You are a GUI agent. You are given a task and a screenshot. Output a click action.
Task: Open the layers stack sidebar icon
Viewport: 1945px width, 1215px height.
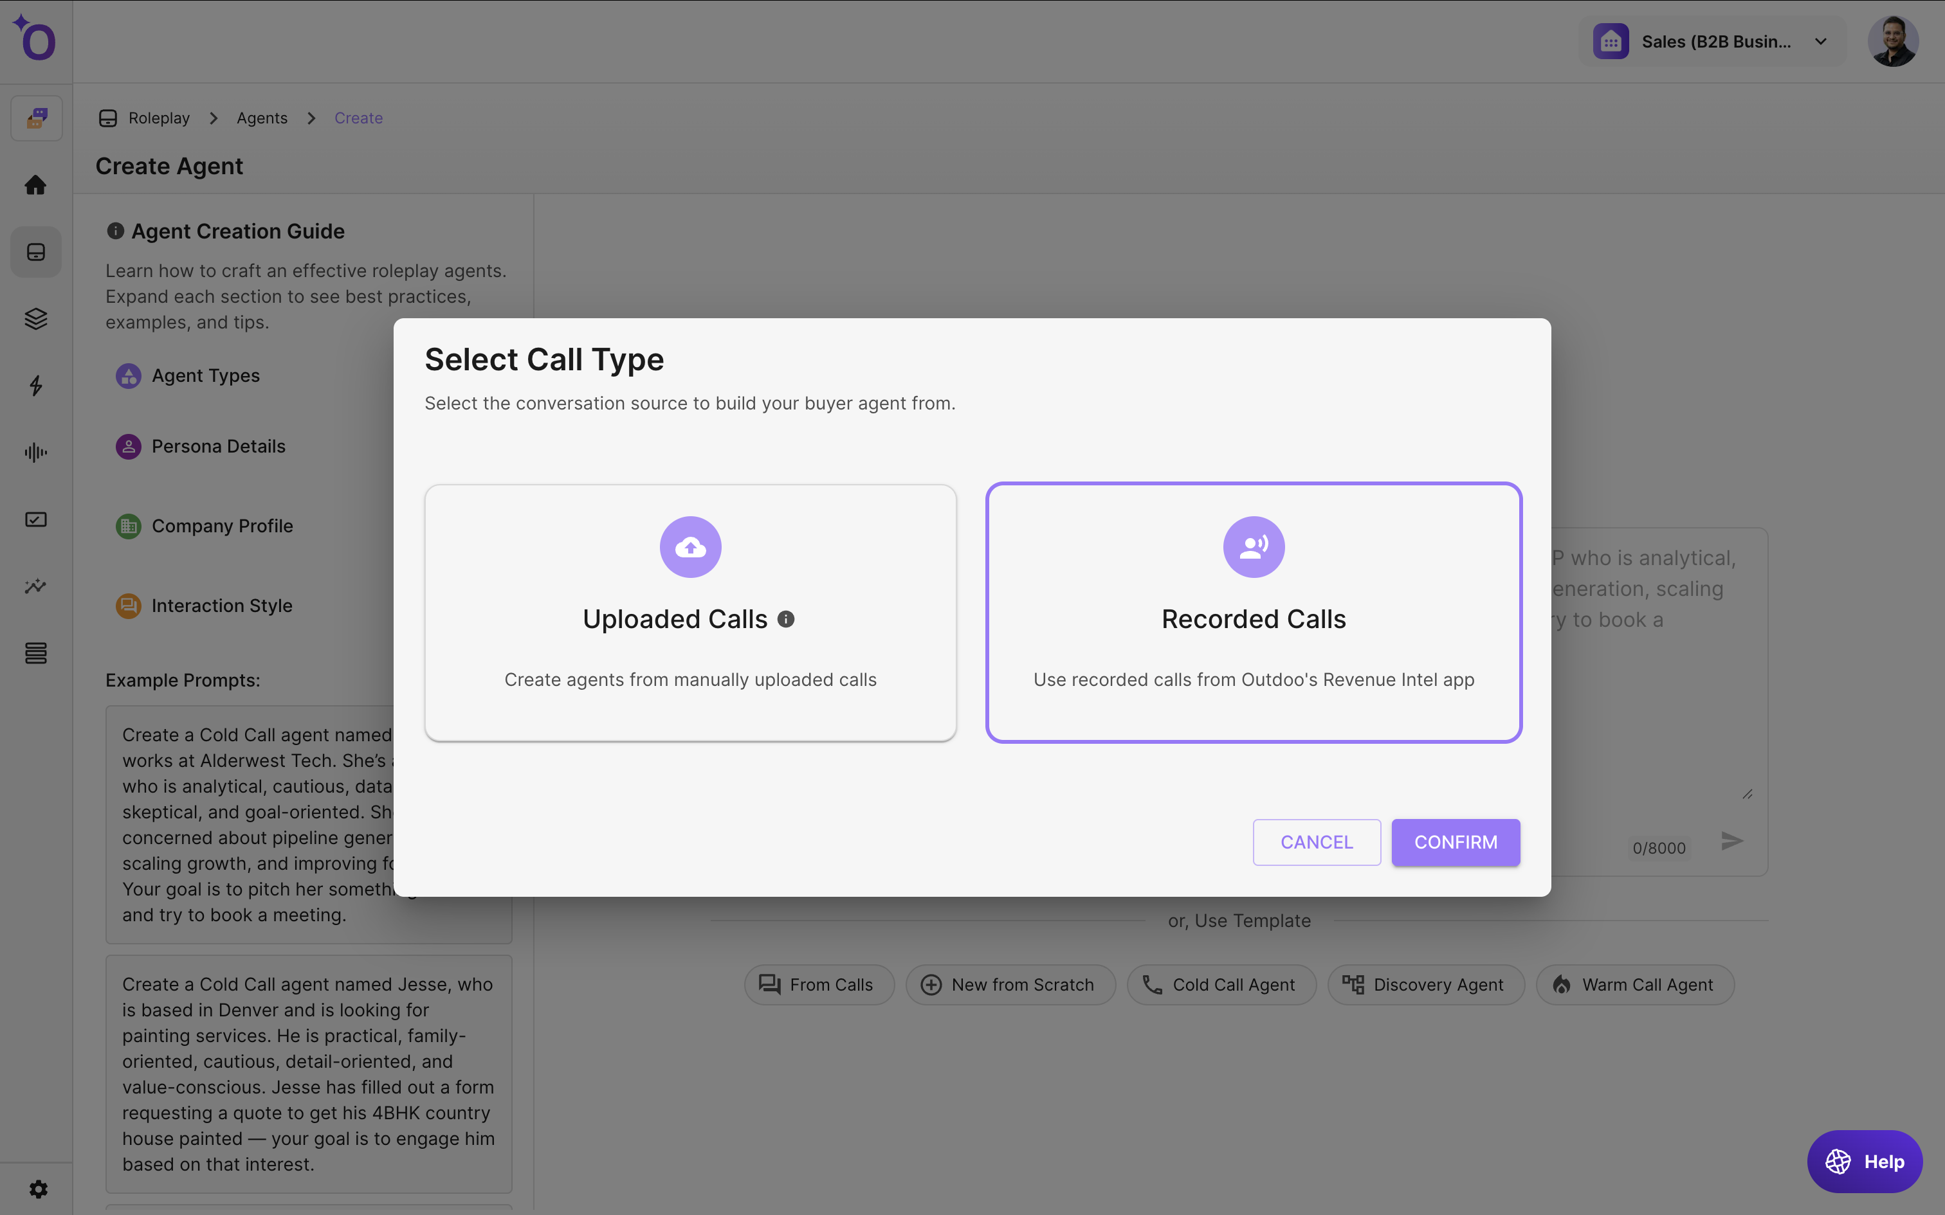pos(35,319)
